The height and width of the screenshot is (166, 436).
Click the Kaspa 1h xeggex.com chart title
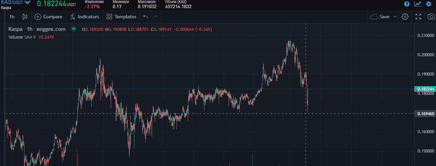(37, 29)
